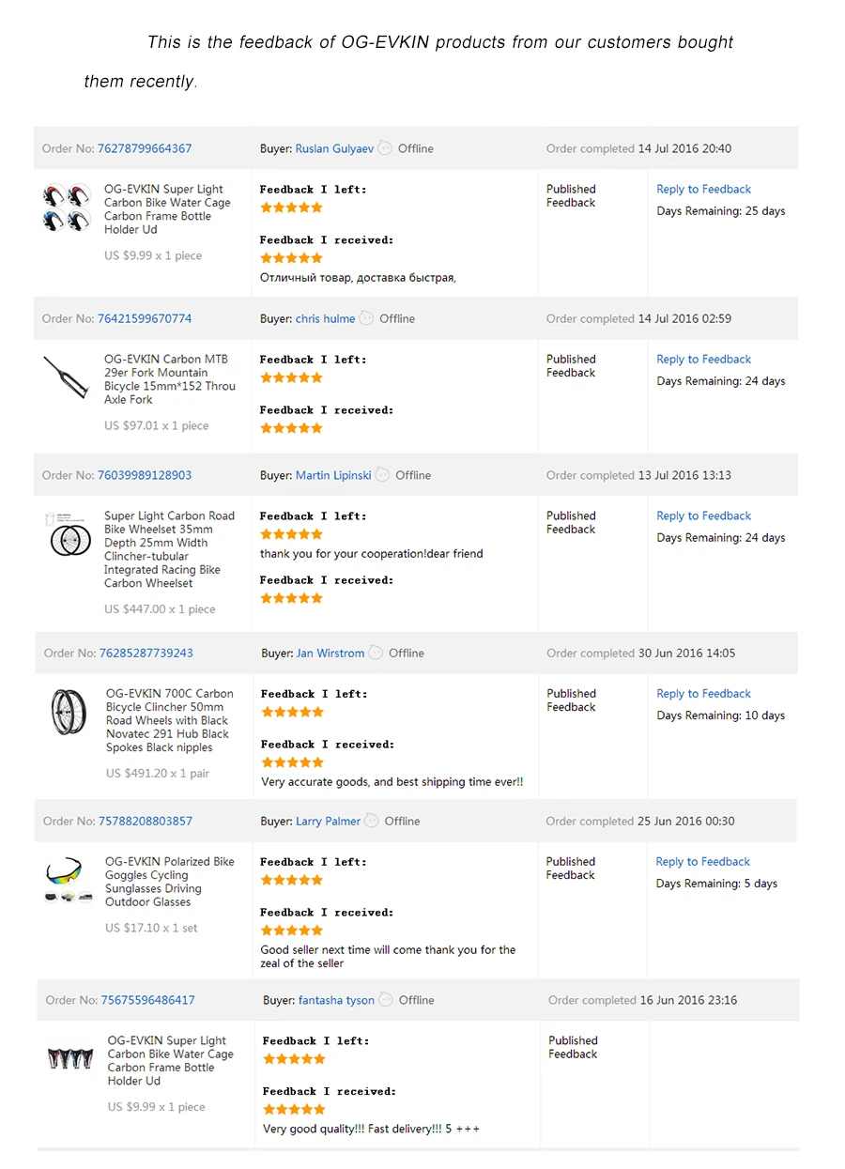Open order number 76421599670774

pos(145,318)
